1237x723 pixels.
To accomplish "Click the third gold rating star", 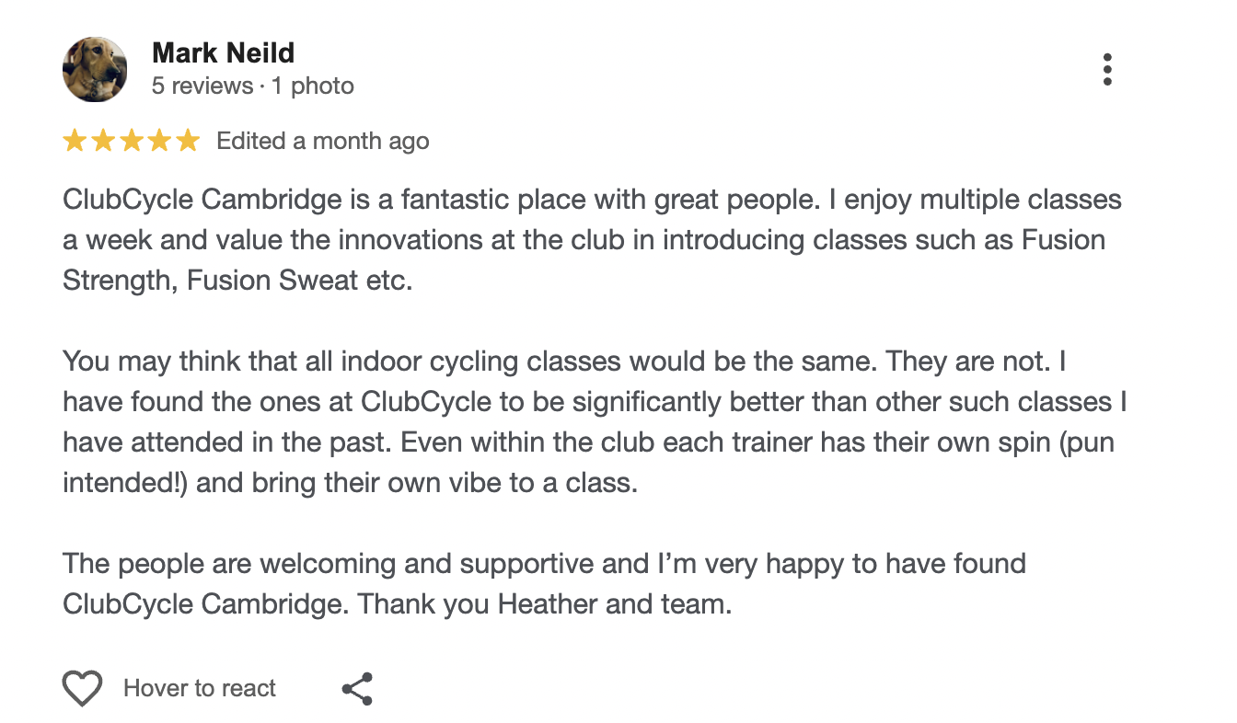I will pos(131,141).
